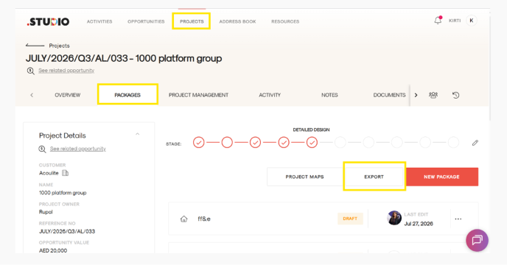
Task: Edit the stage with the pencil icon
Action: tap(475, 143)
